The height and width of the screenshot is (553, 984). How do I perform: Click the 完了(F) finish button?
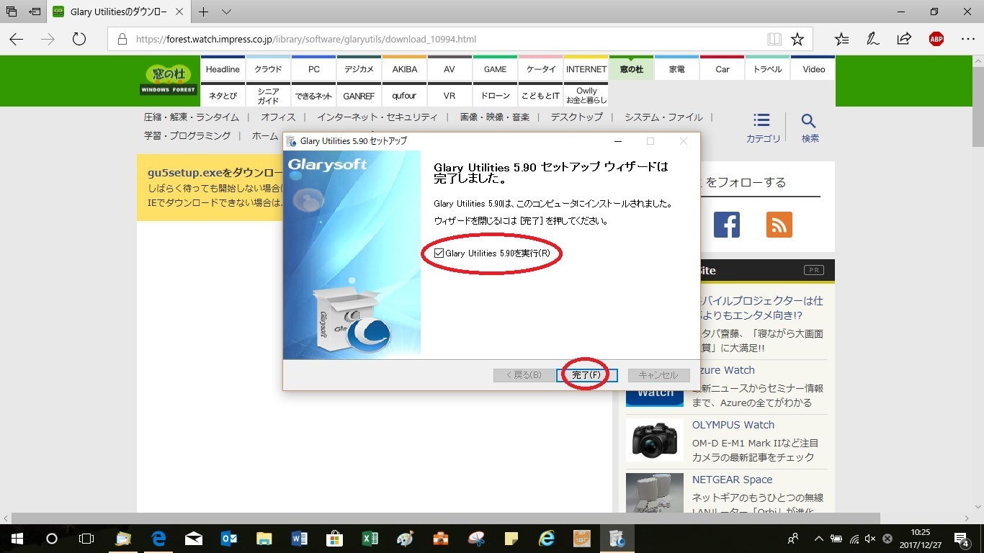(586, 375)
